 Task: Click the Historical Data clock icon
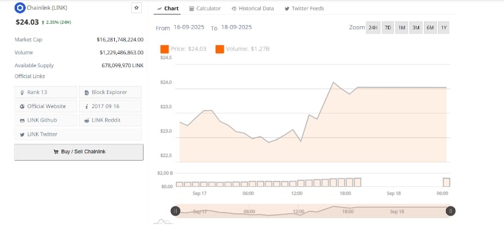[x=234, y=9]
